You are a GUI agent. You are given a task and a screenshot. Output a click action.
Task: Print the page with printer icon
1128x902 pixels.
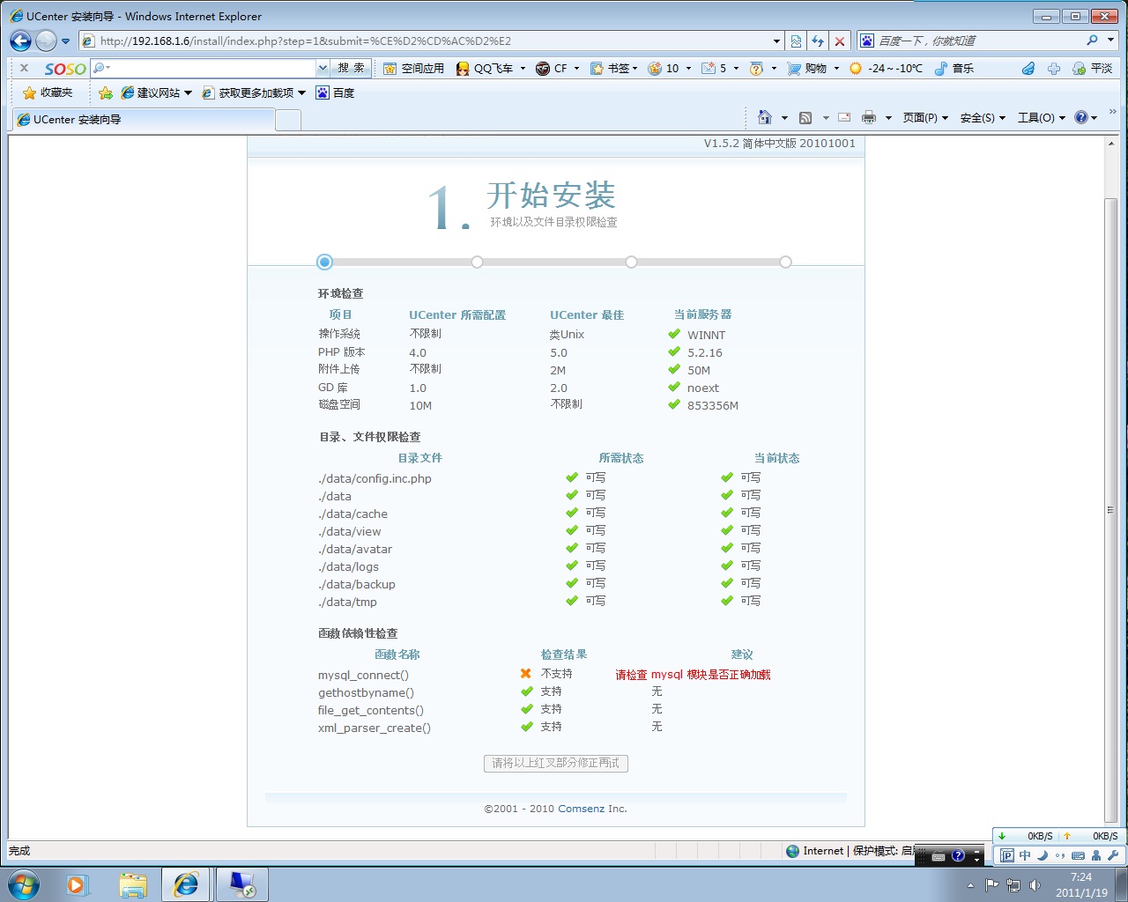click(869, 117)
